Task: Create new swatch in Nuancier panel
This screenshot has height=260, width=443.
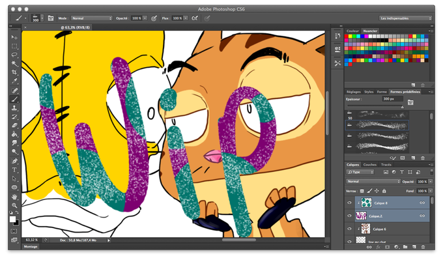Action: tap(413, 85)
